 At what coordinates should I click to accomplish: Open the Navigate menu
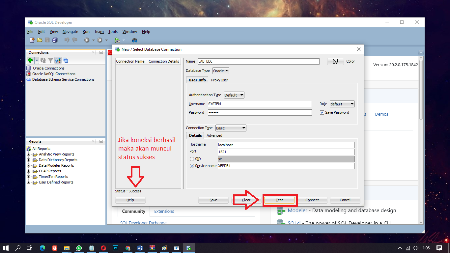pyautogui.click(x=70, y=32)
